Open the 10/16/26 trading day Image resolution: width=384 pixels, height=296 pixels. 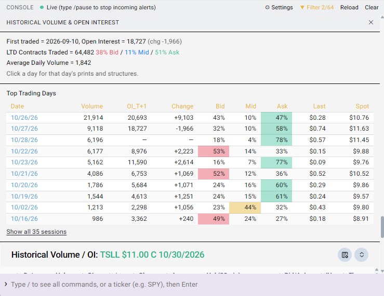(24, 219)
